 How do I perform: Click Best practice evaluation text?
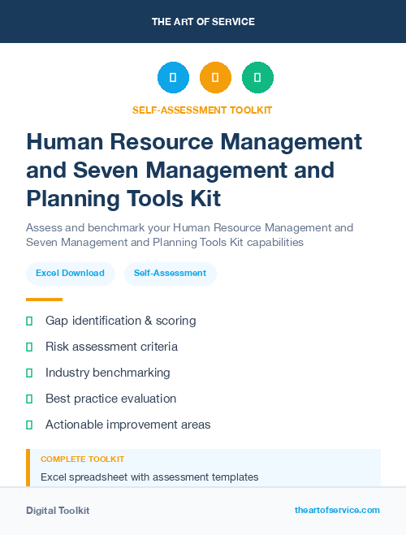pos(111,399)
